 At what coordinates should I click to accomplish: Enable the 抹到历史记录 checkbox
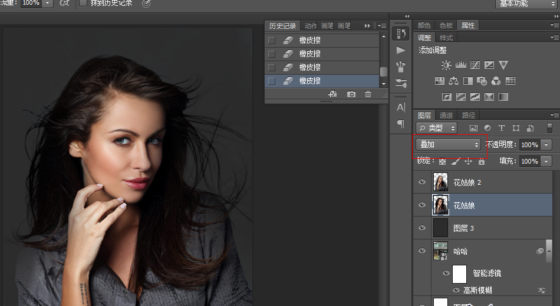(83, 4)
